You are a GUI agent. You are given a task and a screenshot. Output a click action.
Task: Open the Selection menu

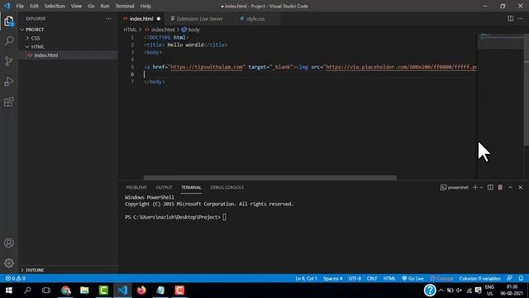click(55, 6)
